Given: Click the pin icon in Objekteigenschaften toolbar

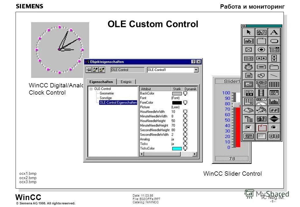Looking at the screenshot, I should coord(89,70).
